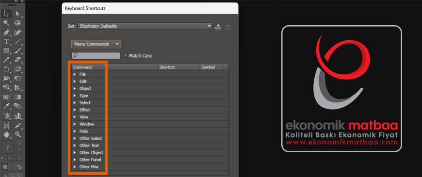This screenshot has height=177, width=422.
Task: Select the Gradient tool
Action: (x=18, y=97)
